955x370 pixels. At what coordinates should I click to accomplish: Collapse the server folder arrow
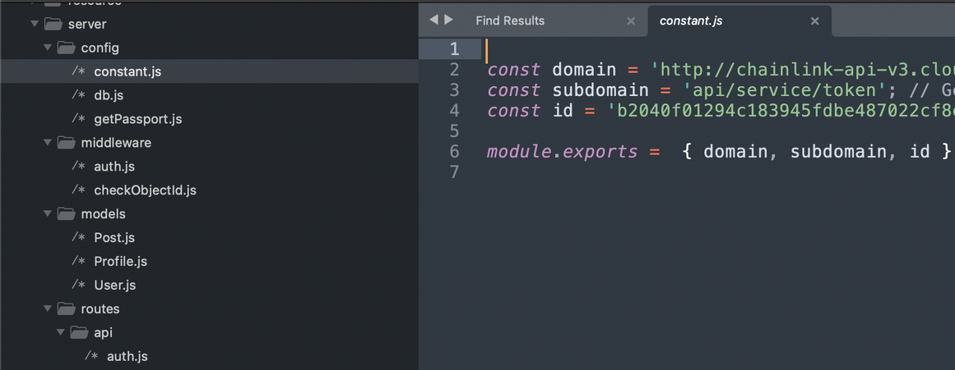point(34,24)
